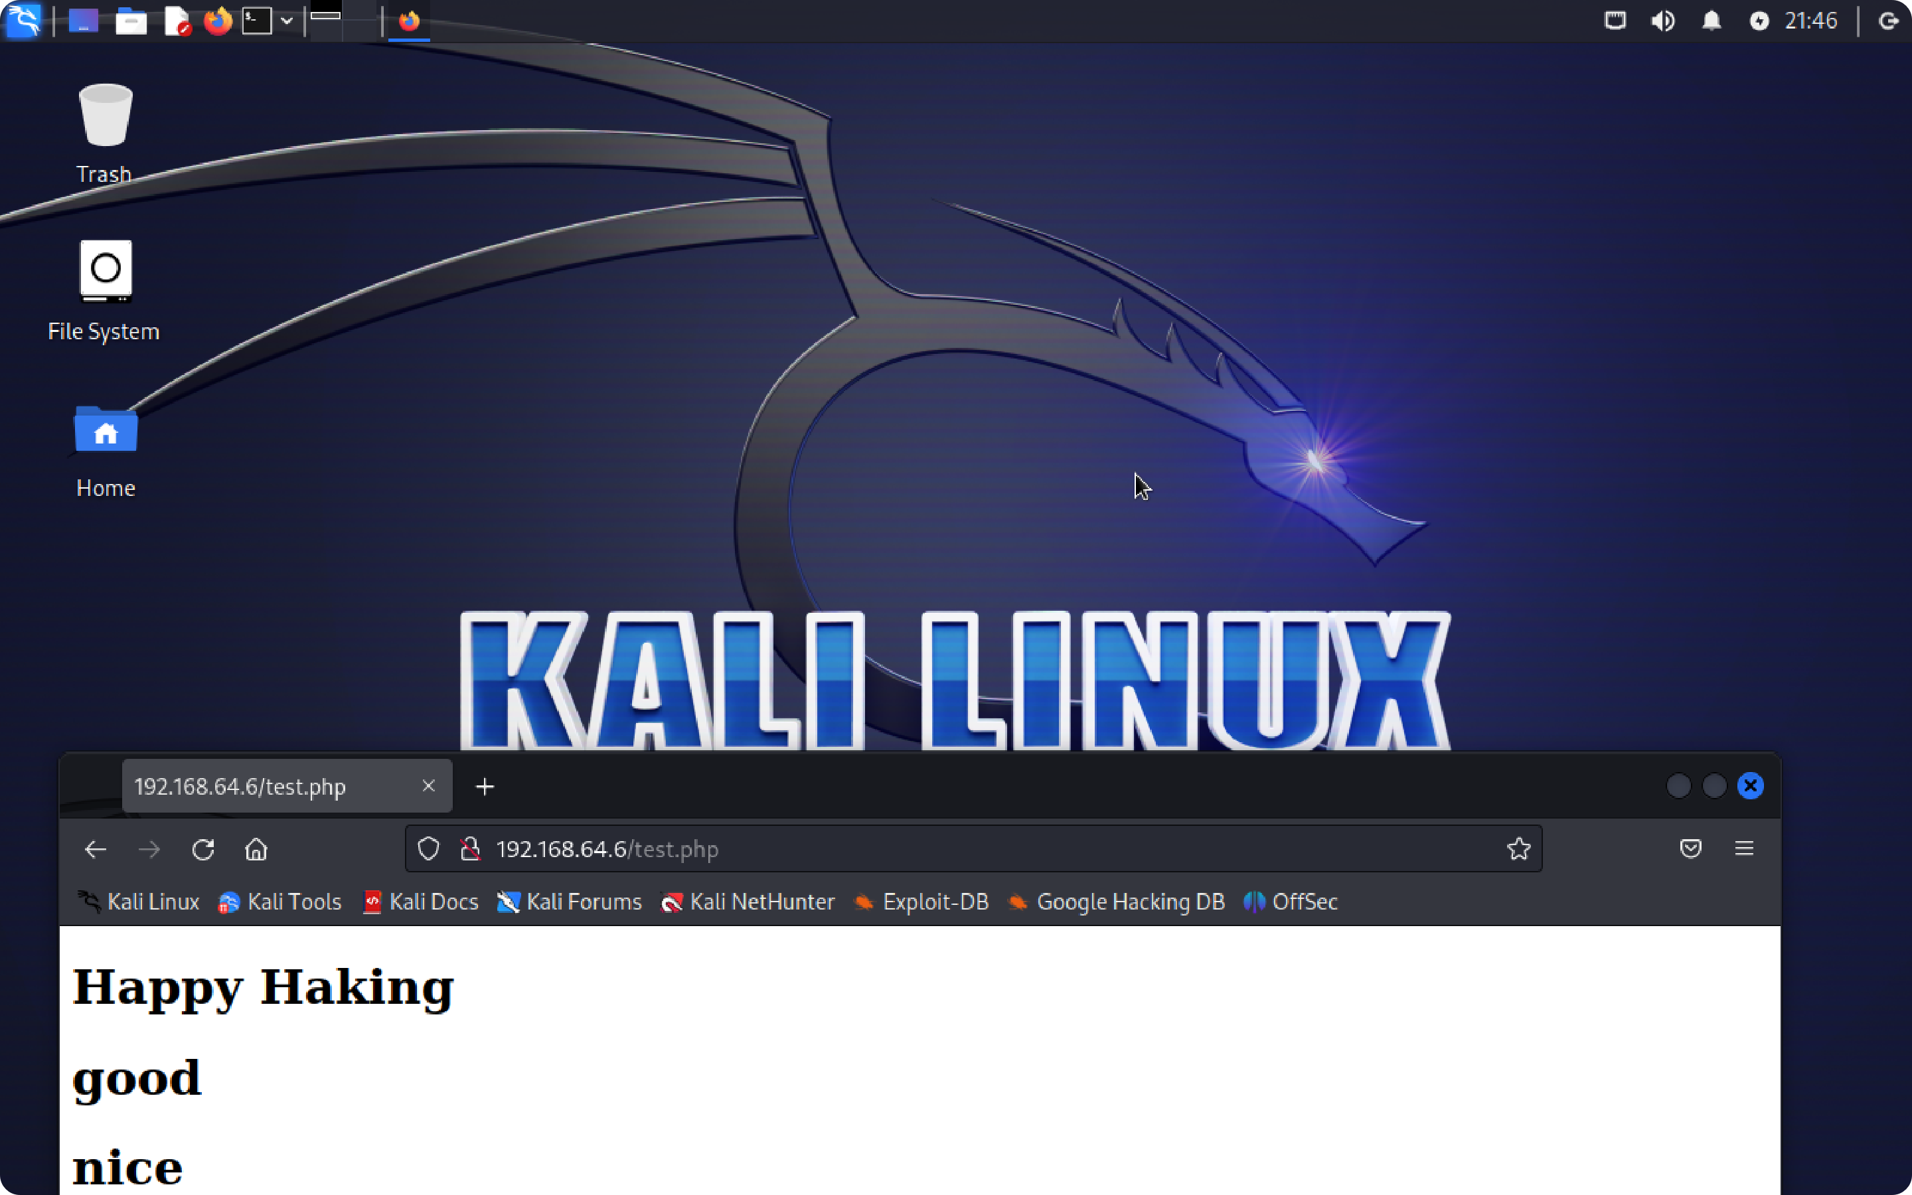Click the network connection tray icon
The height and width of the screenshot is (1195, 1912).
[1615, 21]
